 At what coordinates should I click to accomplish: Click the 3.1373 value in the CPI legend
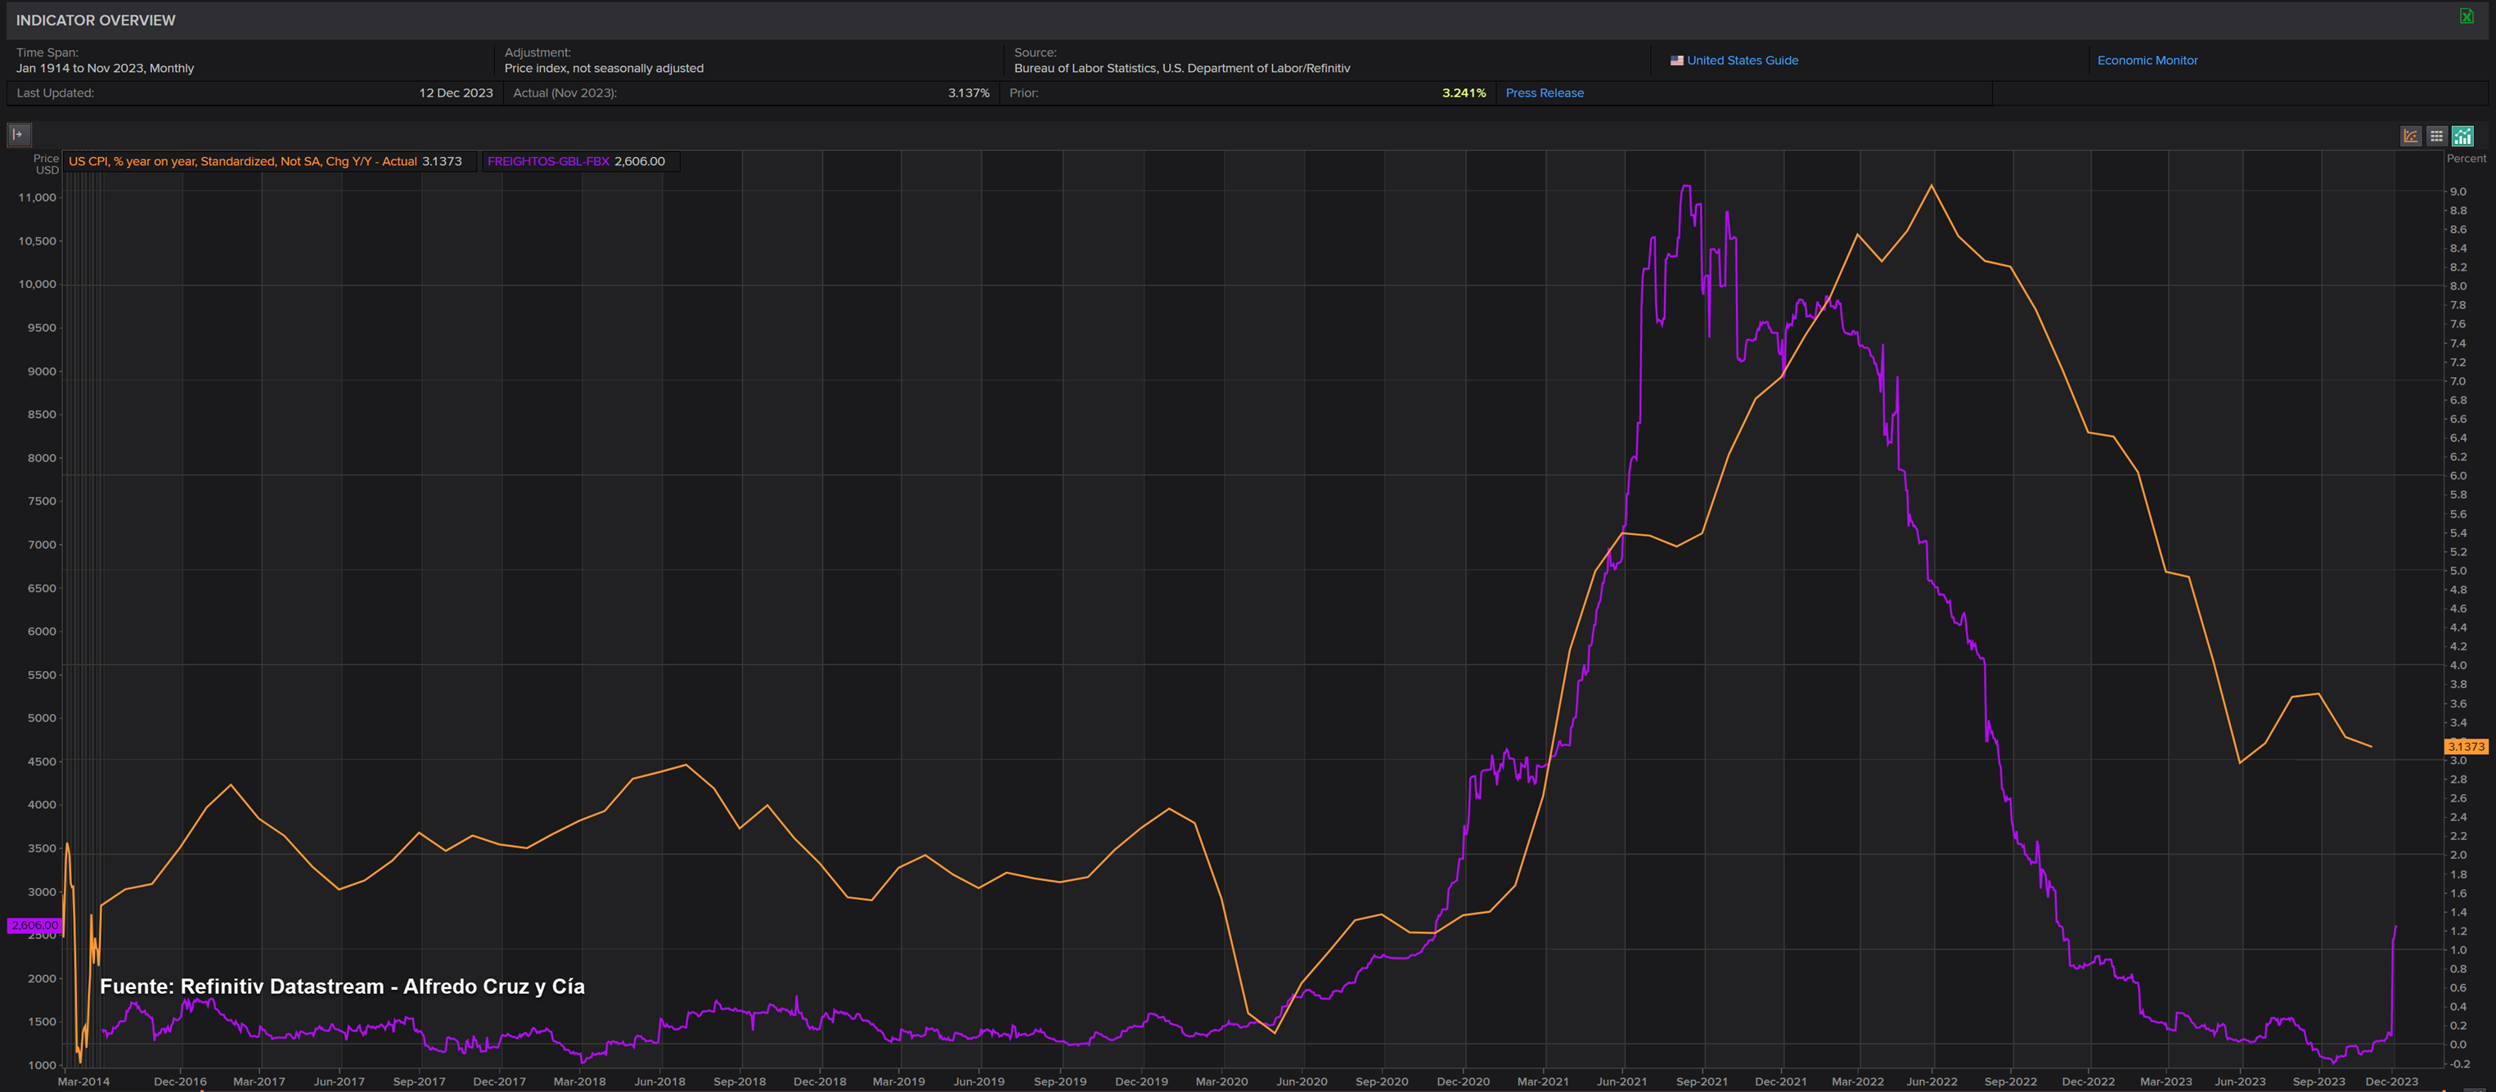[x=442, y=162]
